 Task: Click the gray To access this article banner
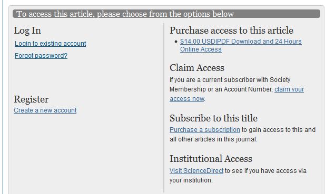[x=166, y=14]
